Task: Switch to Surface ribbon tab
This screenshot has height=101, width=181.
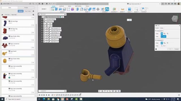Action: click(62, 6)
